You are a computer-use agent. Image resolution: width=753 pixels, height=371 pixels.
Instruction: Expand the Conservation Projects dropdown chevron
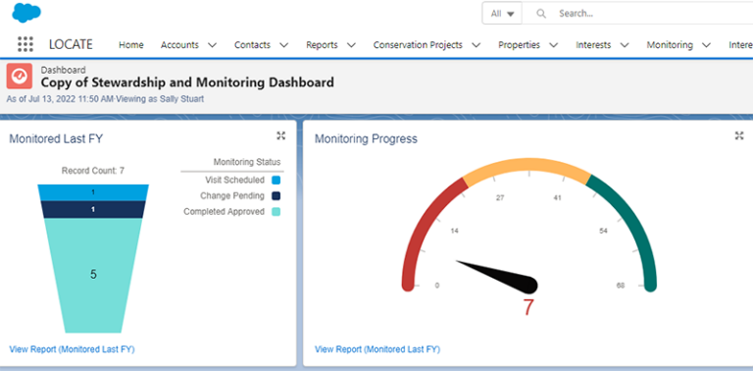click(x=476, y=45)
